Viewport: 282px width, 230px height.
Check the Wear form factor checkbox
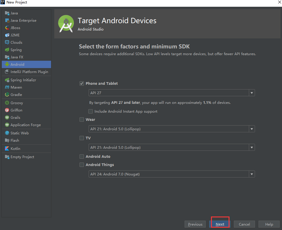(82, 120)
